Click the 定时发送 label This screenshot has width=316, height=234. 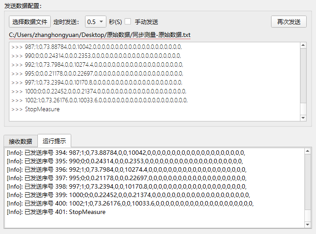66,22
